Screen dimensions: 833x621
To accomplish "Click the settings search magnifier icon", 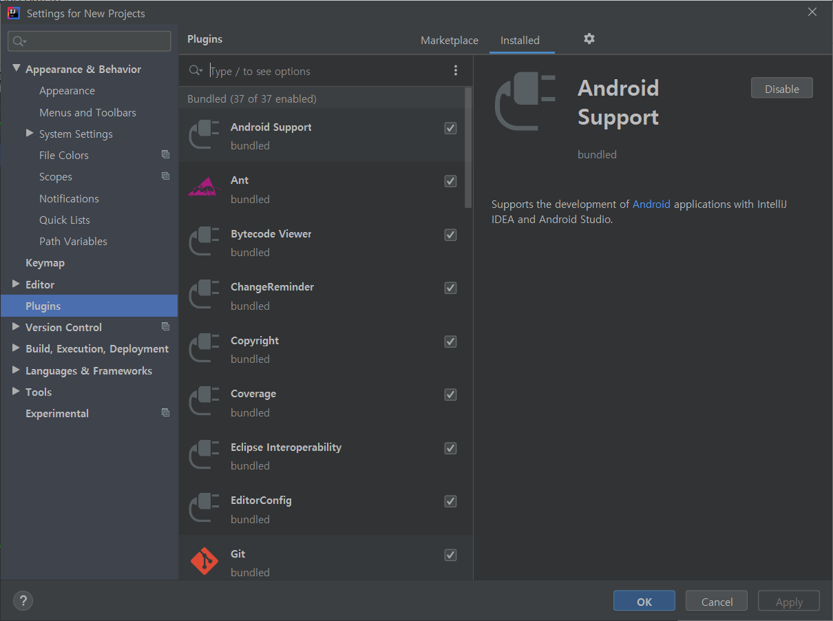I will pyautogui.click(x=19, y=41).
